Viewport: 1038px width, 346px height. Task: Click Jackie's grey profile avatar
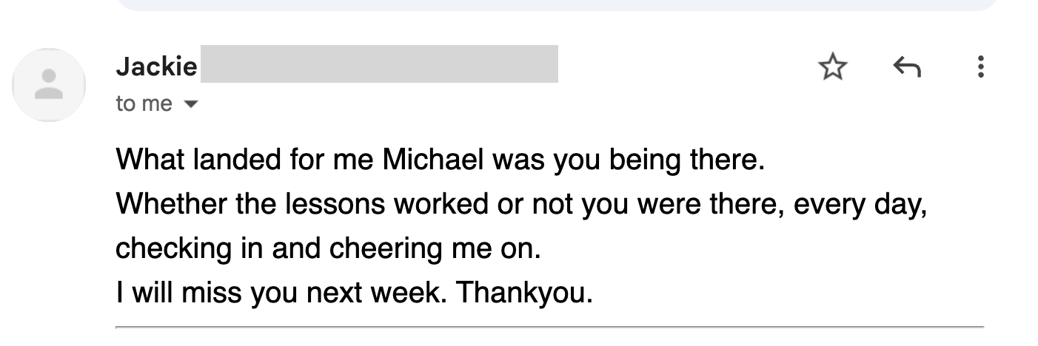pyautogui.click(x=50, y=85)
